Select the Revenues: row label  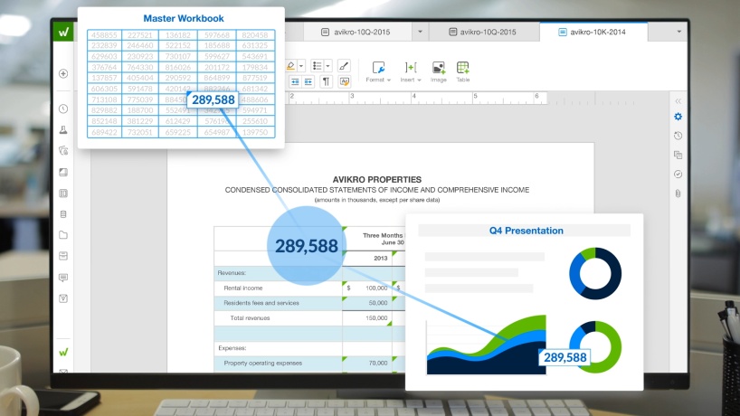[232, 272]
